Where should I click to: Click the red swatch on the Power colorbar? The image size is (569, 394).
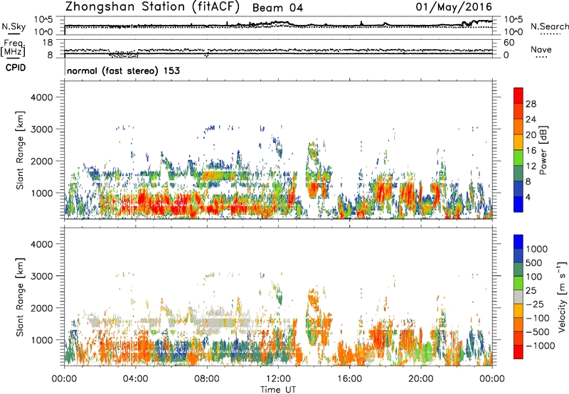519,95
